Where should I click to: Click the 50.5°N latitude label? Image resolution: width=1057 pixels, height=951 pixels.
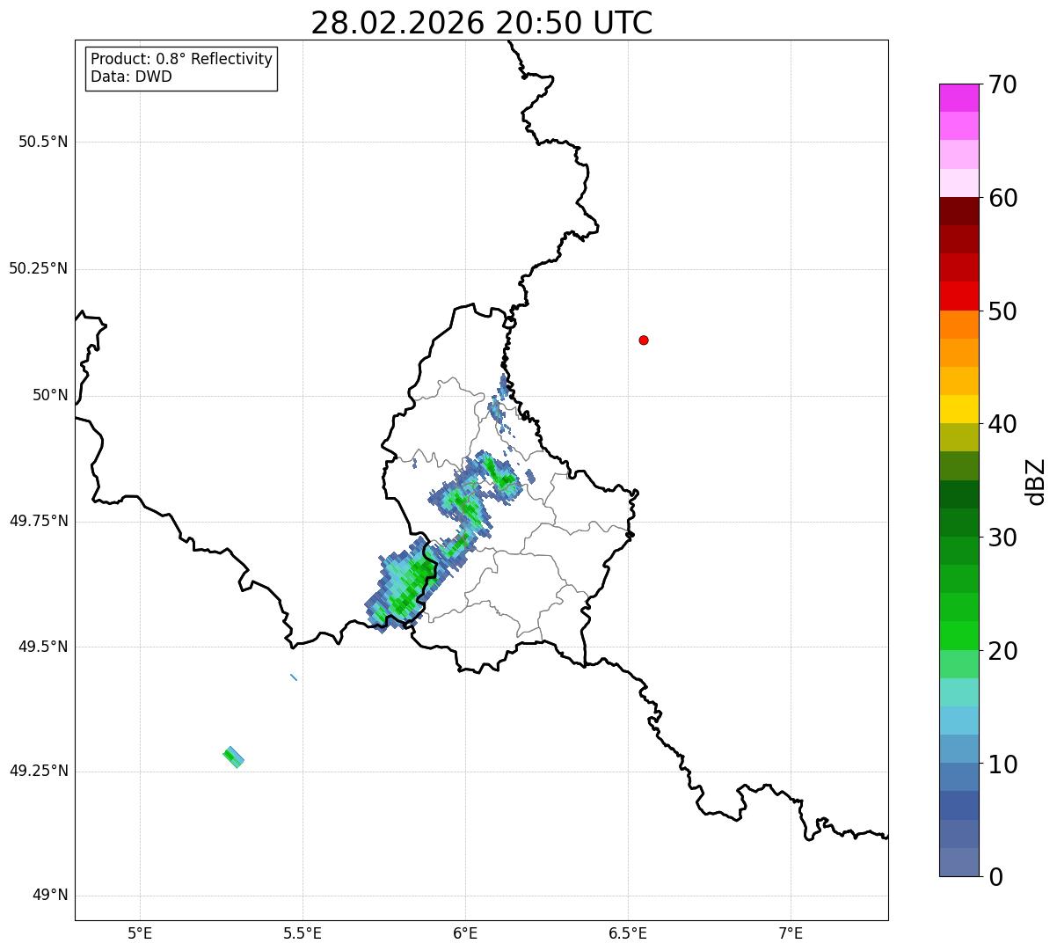pyautogui.click(x=43, y=142)
